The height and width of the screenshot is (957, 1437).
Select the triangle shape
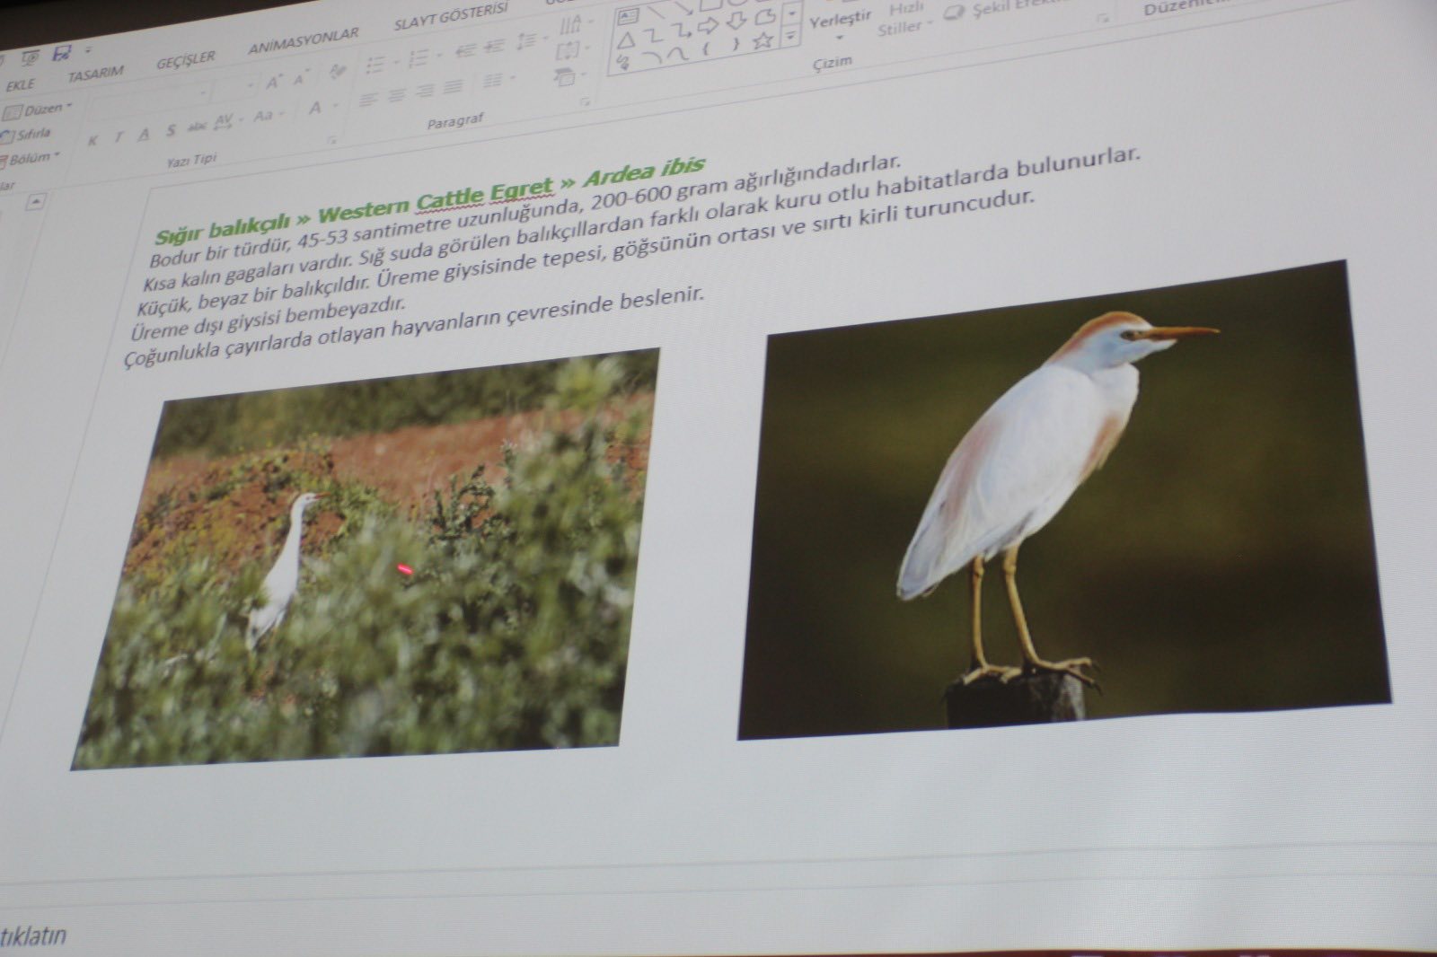(x=626, y=40)
